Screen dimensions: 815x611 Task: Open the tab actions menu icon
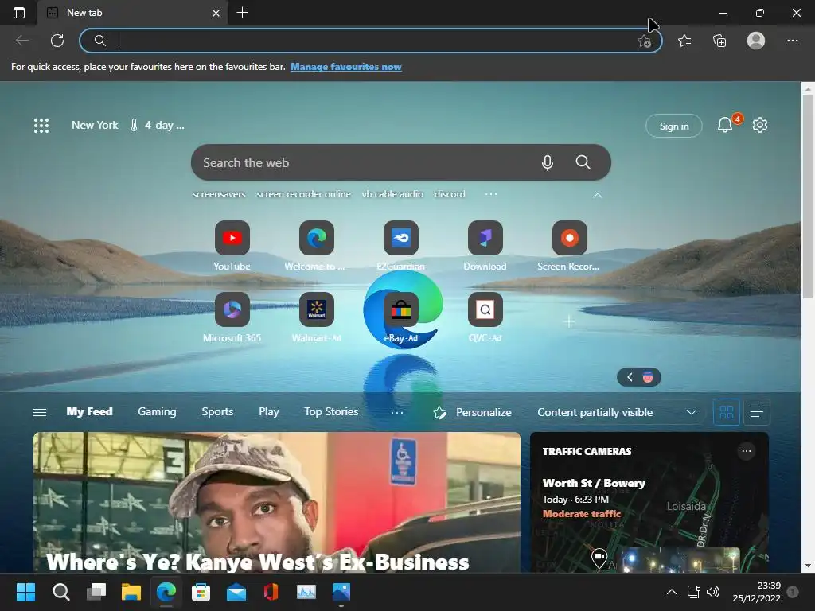pyautogui.click(x=19, y=13)
